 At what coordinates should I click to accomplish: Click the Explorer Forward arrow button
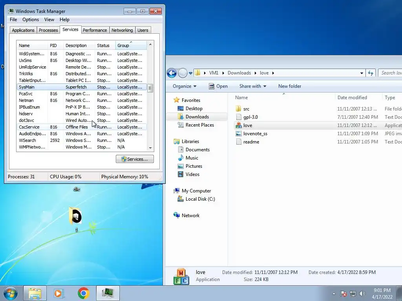coord(183,73)
